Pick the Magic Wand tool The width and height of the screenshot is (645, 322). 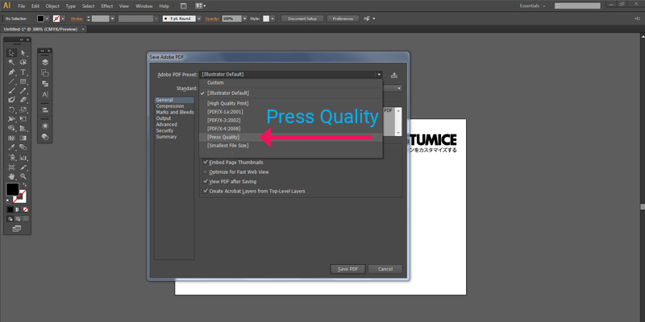point(11,63)
